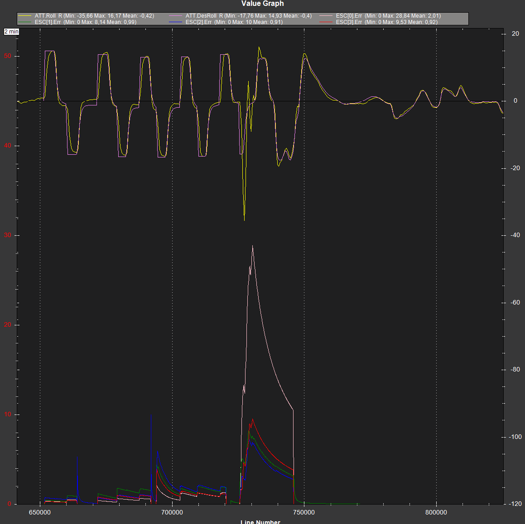Click the '2 min' time scale label

(x=11, y=32)
